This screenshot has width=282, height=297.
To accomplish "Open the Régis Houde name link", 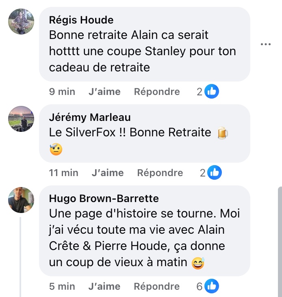I will point(81,20).
